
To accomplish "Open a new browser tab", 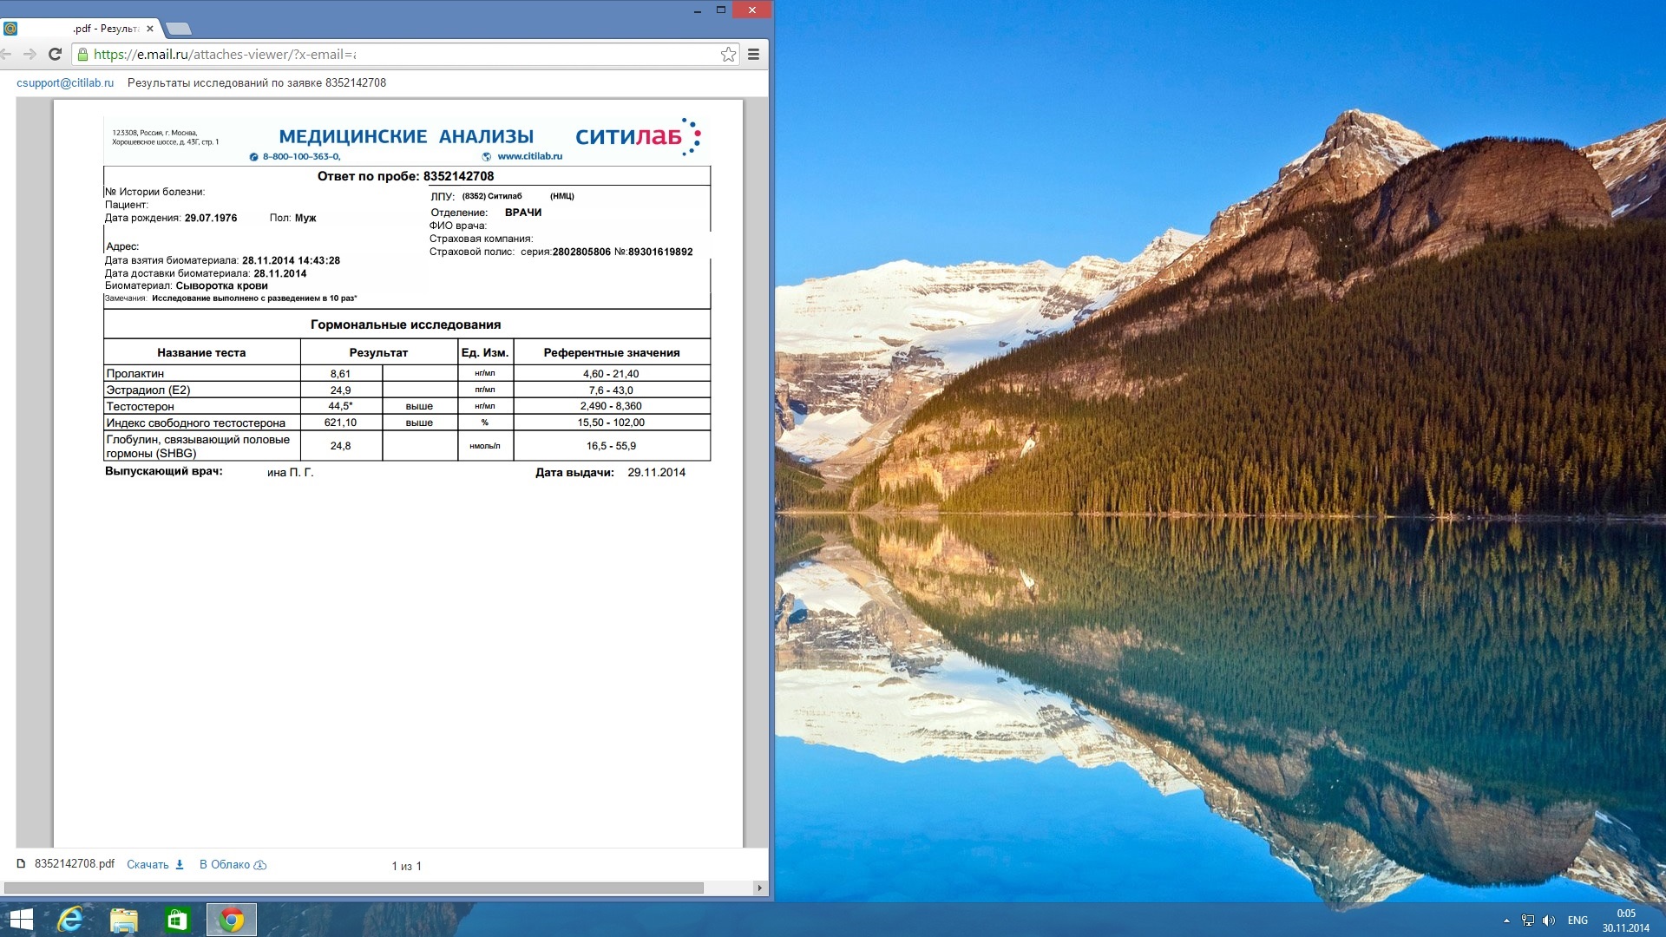I will [176, 29].
